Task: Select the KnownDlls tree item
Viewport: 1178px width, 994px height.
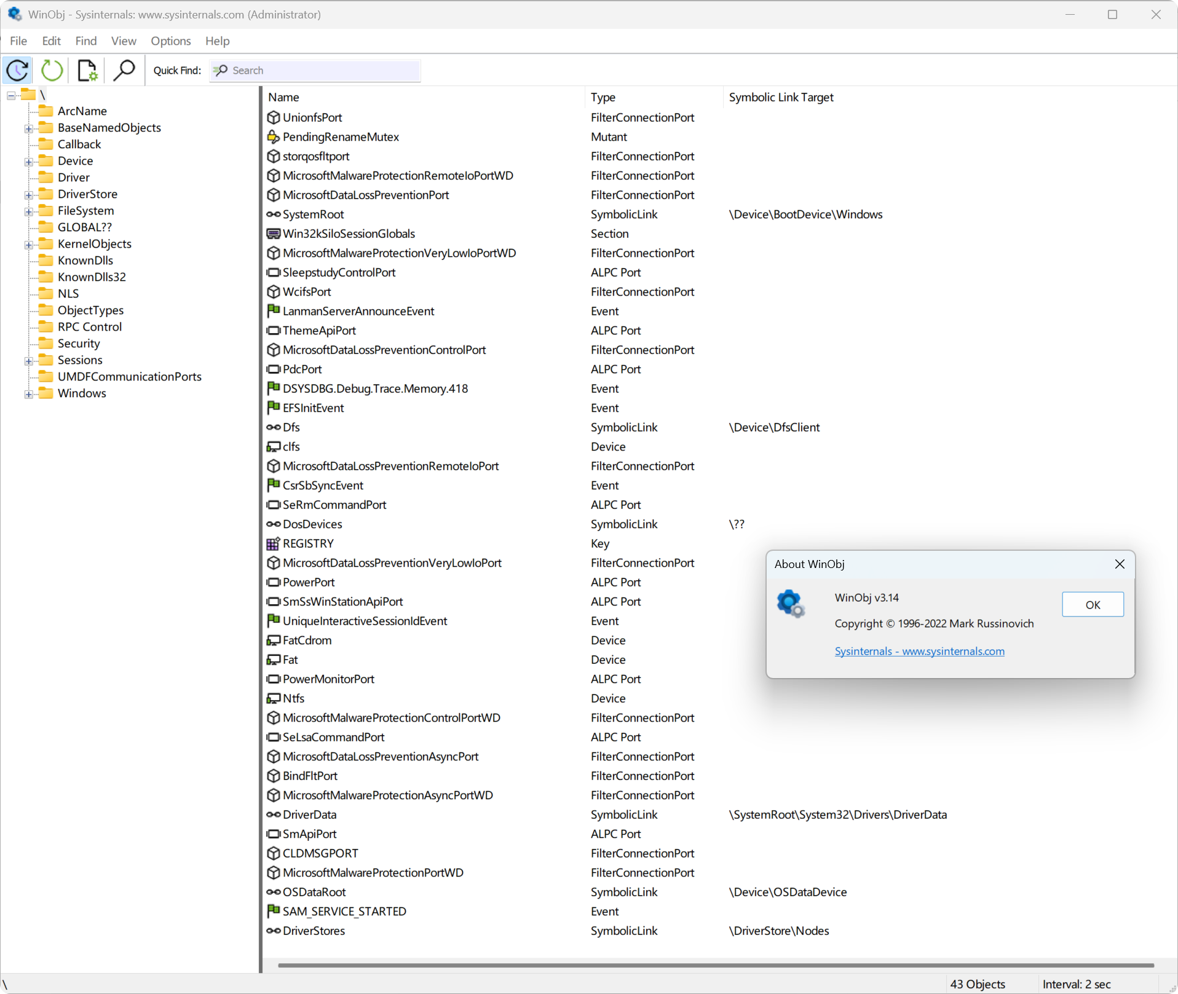Action: click(85, 260)
